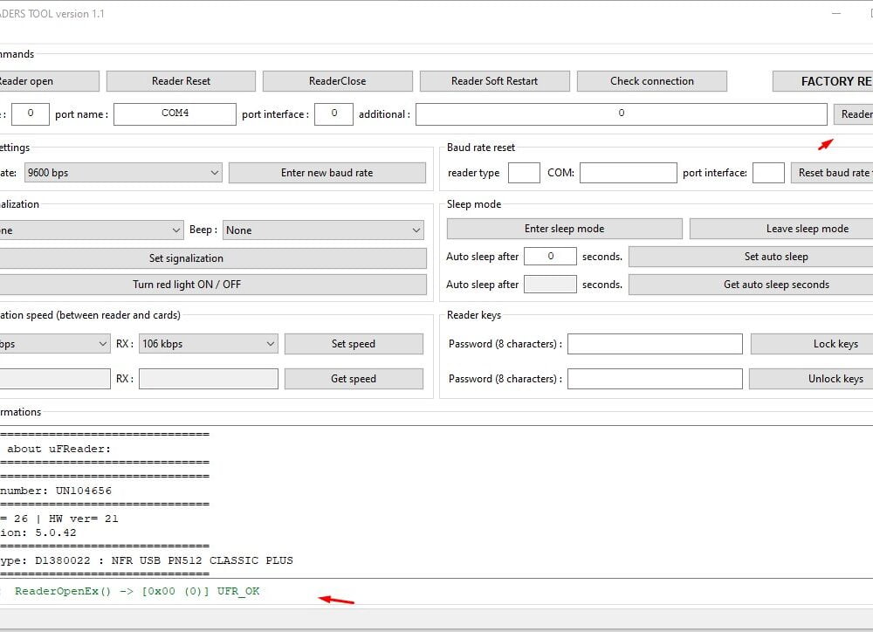Click the Set signalization button
The height and width of the screenshot is (632, 873).
pos(213,258)
